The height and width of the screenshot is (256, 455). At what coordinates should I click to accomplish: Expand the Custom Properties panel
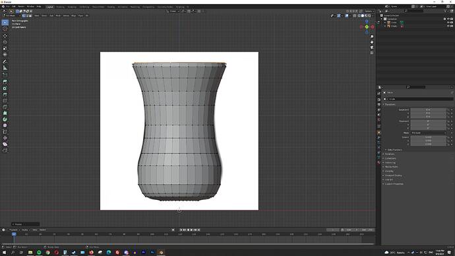tap(394, 184)
